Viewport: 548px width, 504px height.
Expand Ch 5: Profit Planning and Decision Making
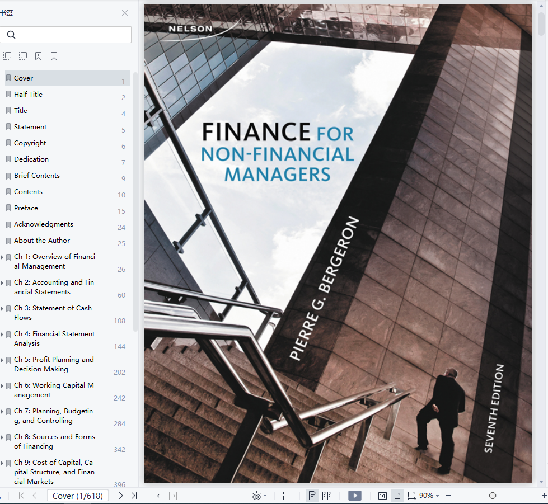tap(2, 360)
